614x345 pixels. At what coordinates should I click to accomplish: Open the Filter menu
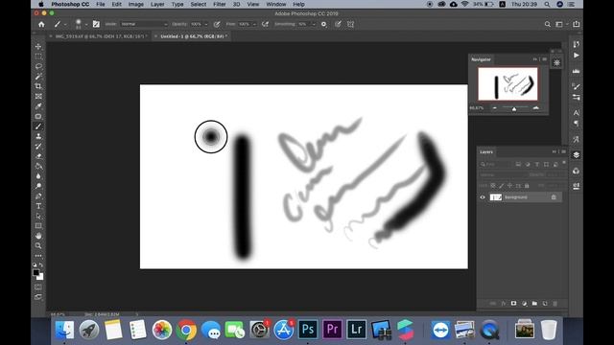tap(220, 4)
